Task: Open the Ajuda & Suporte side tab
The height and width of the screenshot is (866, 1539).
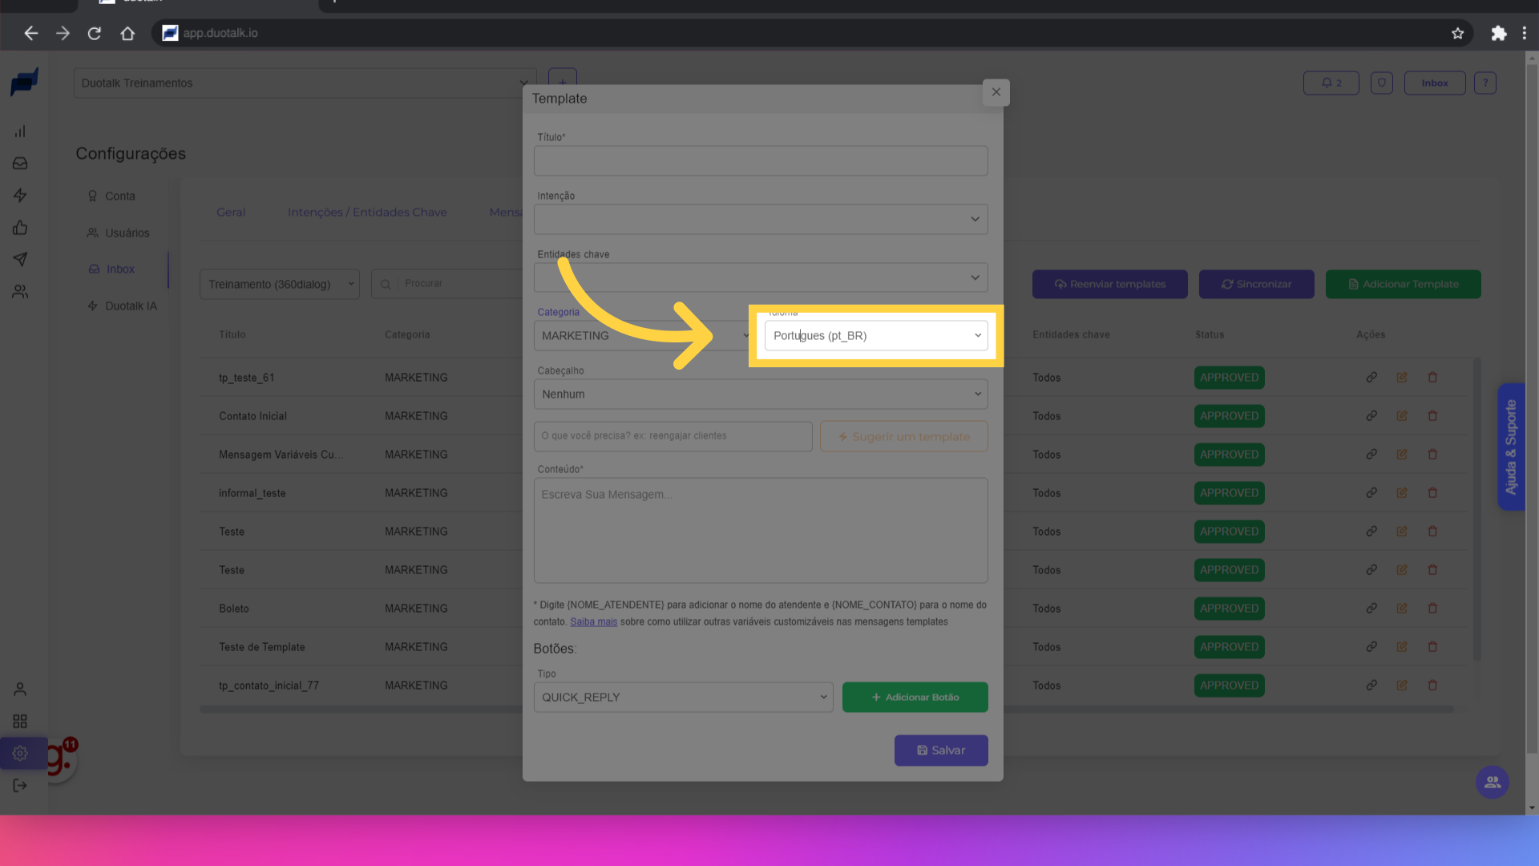Action: click(x=1511, y=447)
